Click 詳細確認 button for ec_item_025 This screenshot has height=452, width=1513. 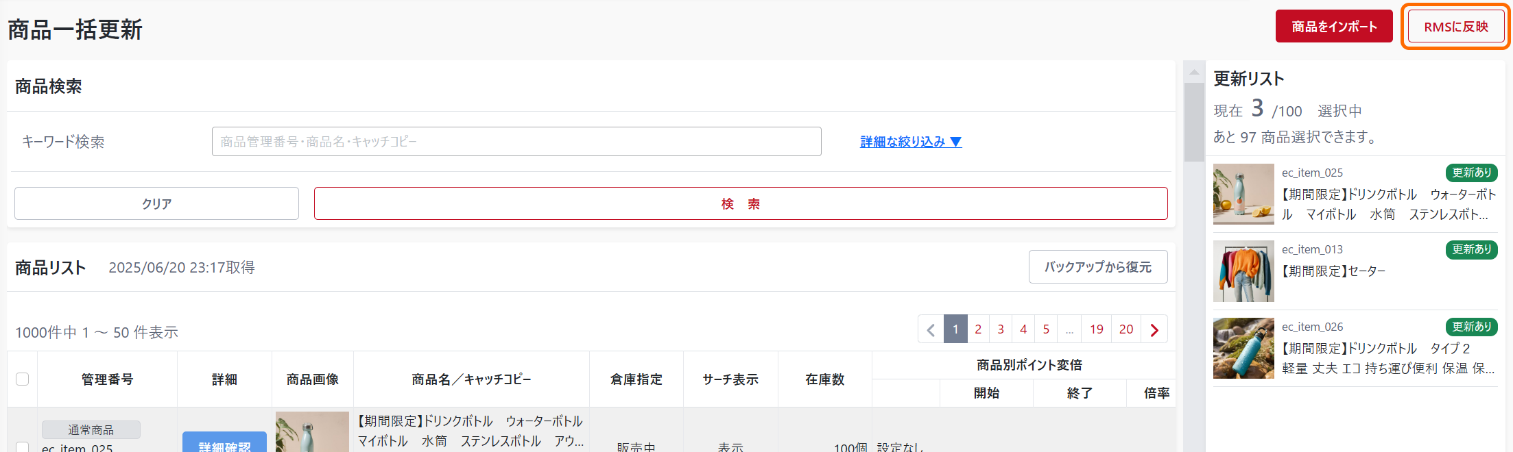pyautogui.click(x=224, y=442)
